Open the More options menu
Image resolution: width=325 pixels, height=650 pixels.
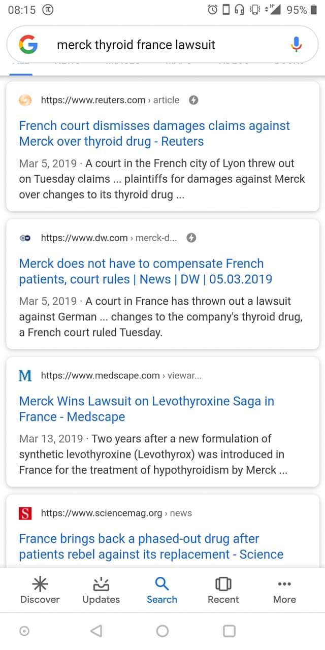pyautogui.click(x=284, y=591)
